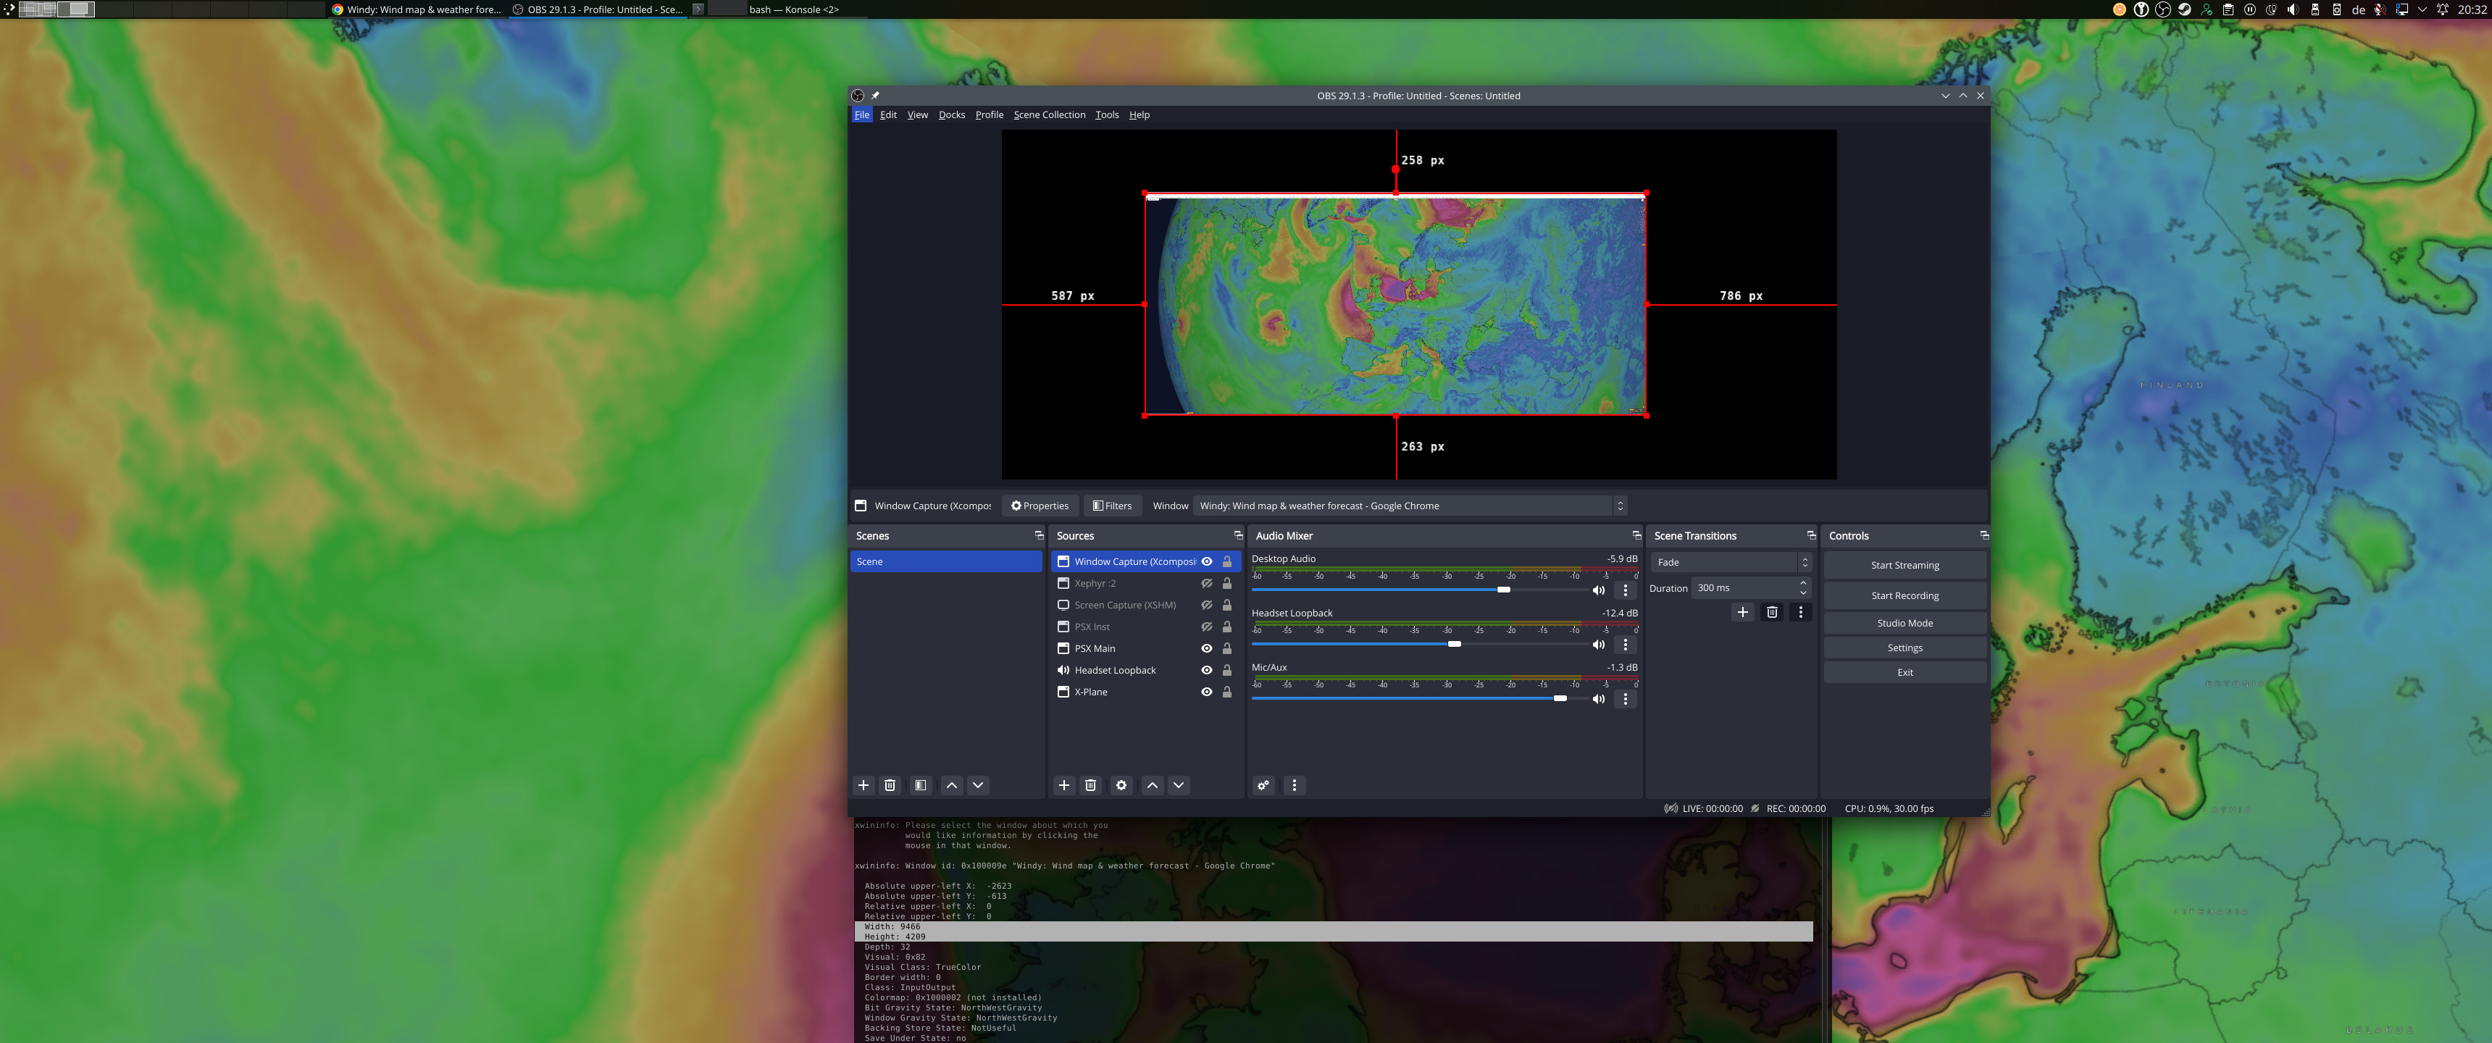Viewport: 2492px width, 1043px height.
Task: Add a new source with plus icon
Action: [x=1063, y=784]
